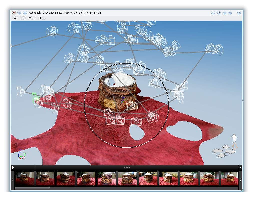Open the window menu down-arrow in the title bar

click(x=19, y=13)
